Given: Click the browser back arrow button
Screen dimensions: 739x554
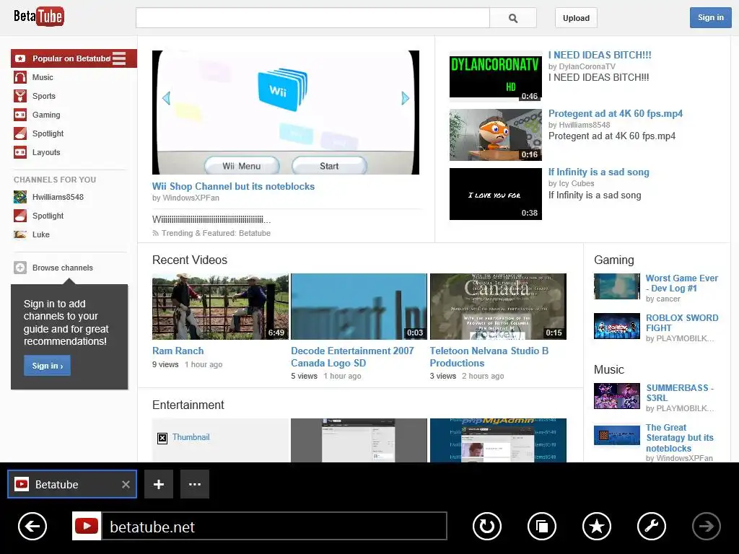Looking at the screenshot, I should point(32,526).
